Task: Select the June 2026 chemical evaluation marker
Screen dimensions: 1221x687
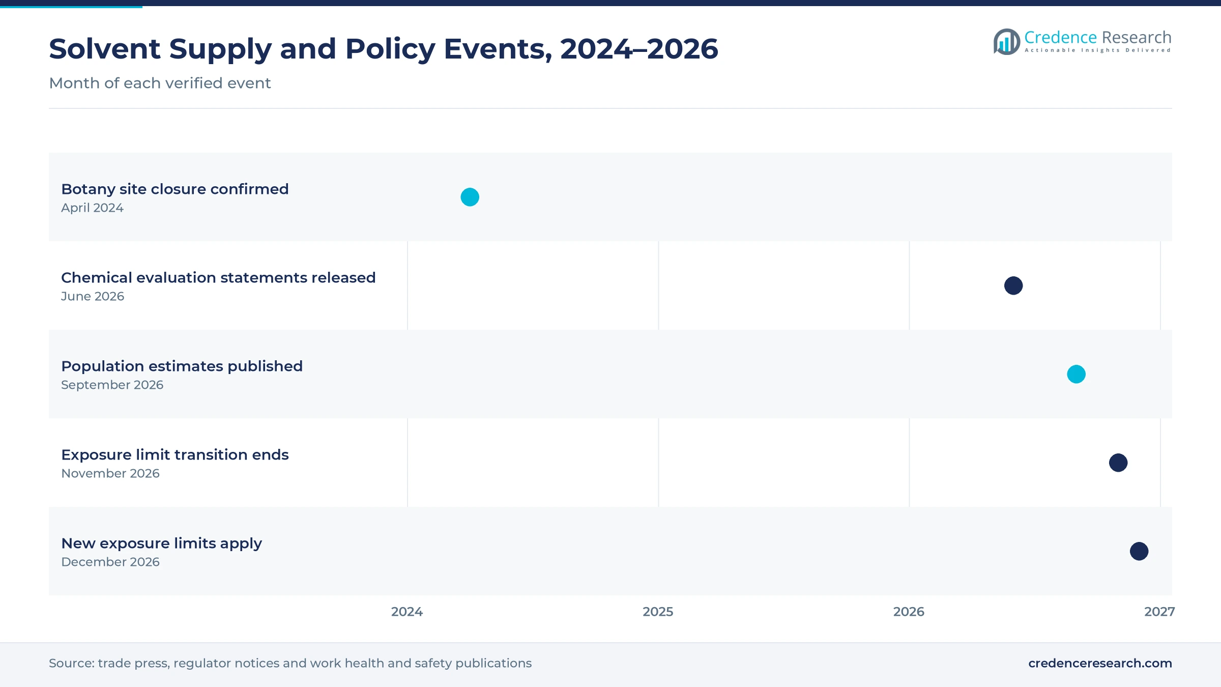Action: pos(1013,285)
